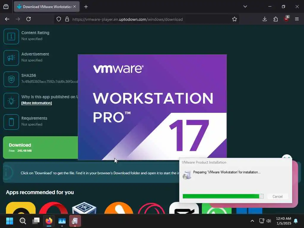Click the VMware Workstation Pro 17 splash
304x228 pixels.
(152, 107)
